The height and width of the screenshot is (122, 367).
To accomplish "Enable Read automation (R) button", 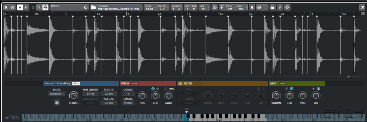I will tap(6, 7).
